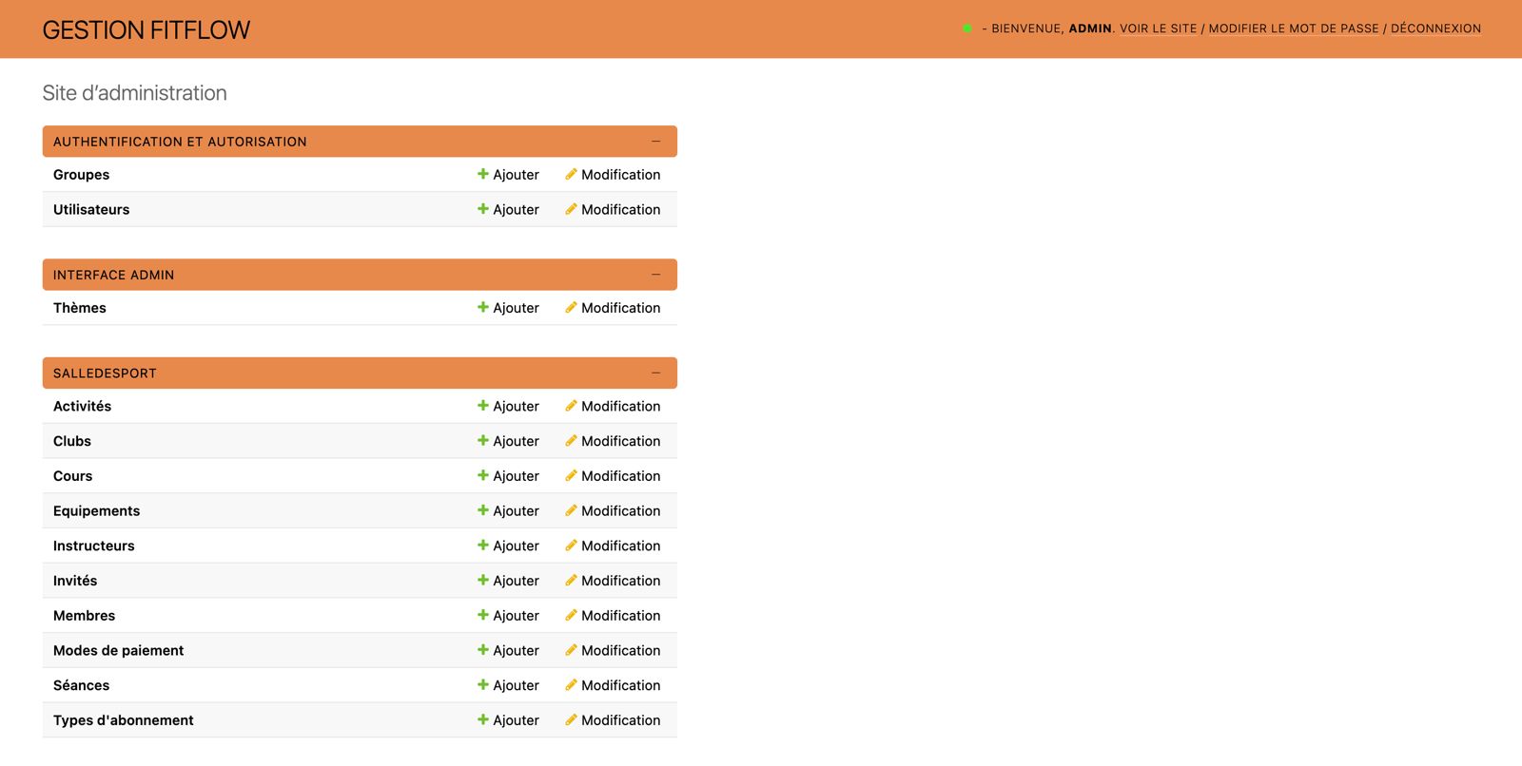This screenshot has width=1522, height=766.
Task: Click the pencil icon in the Activités row
Action: coord(571,406)
